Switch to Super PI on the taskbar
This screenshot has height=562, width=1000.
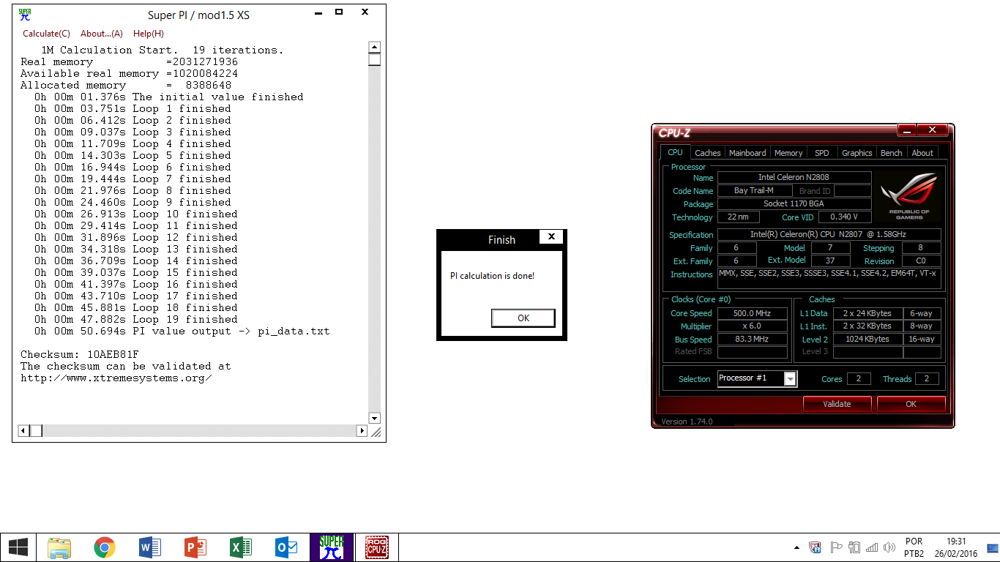(332, 547)
